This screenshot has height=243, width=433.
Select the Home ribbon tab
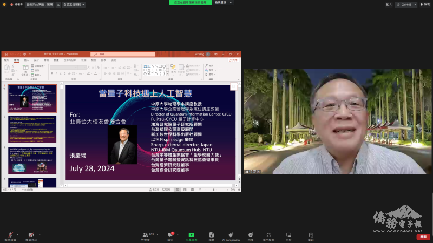pos(17,60)
